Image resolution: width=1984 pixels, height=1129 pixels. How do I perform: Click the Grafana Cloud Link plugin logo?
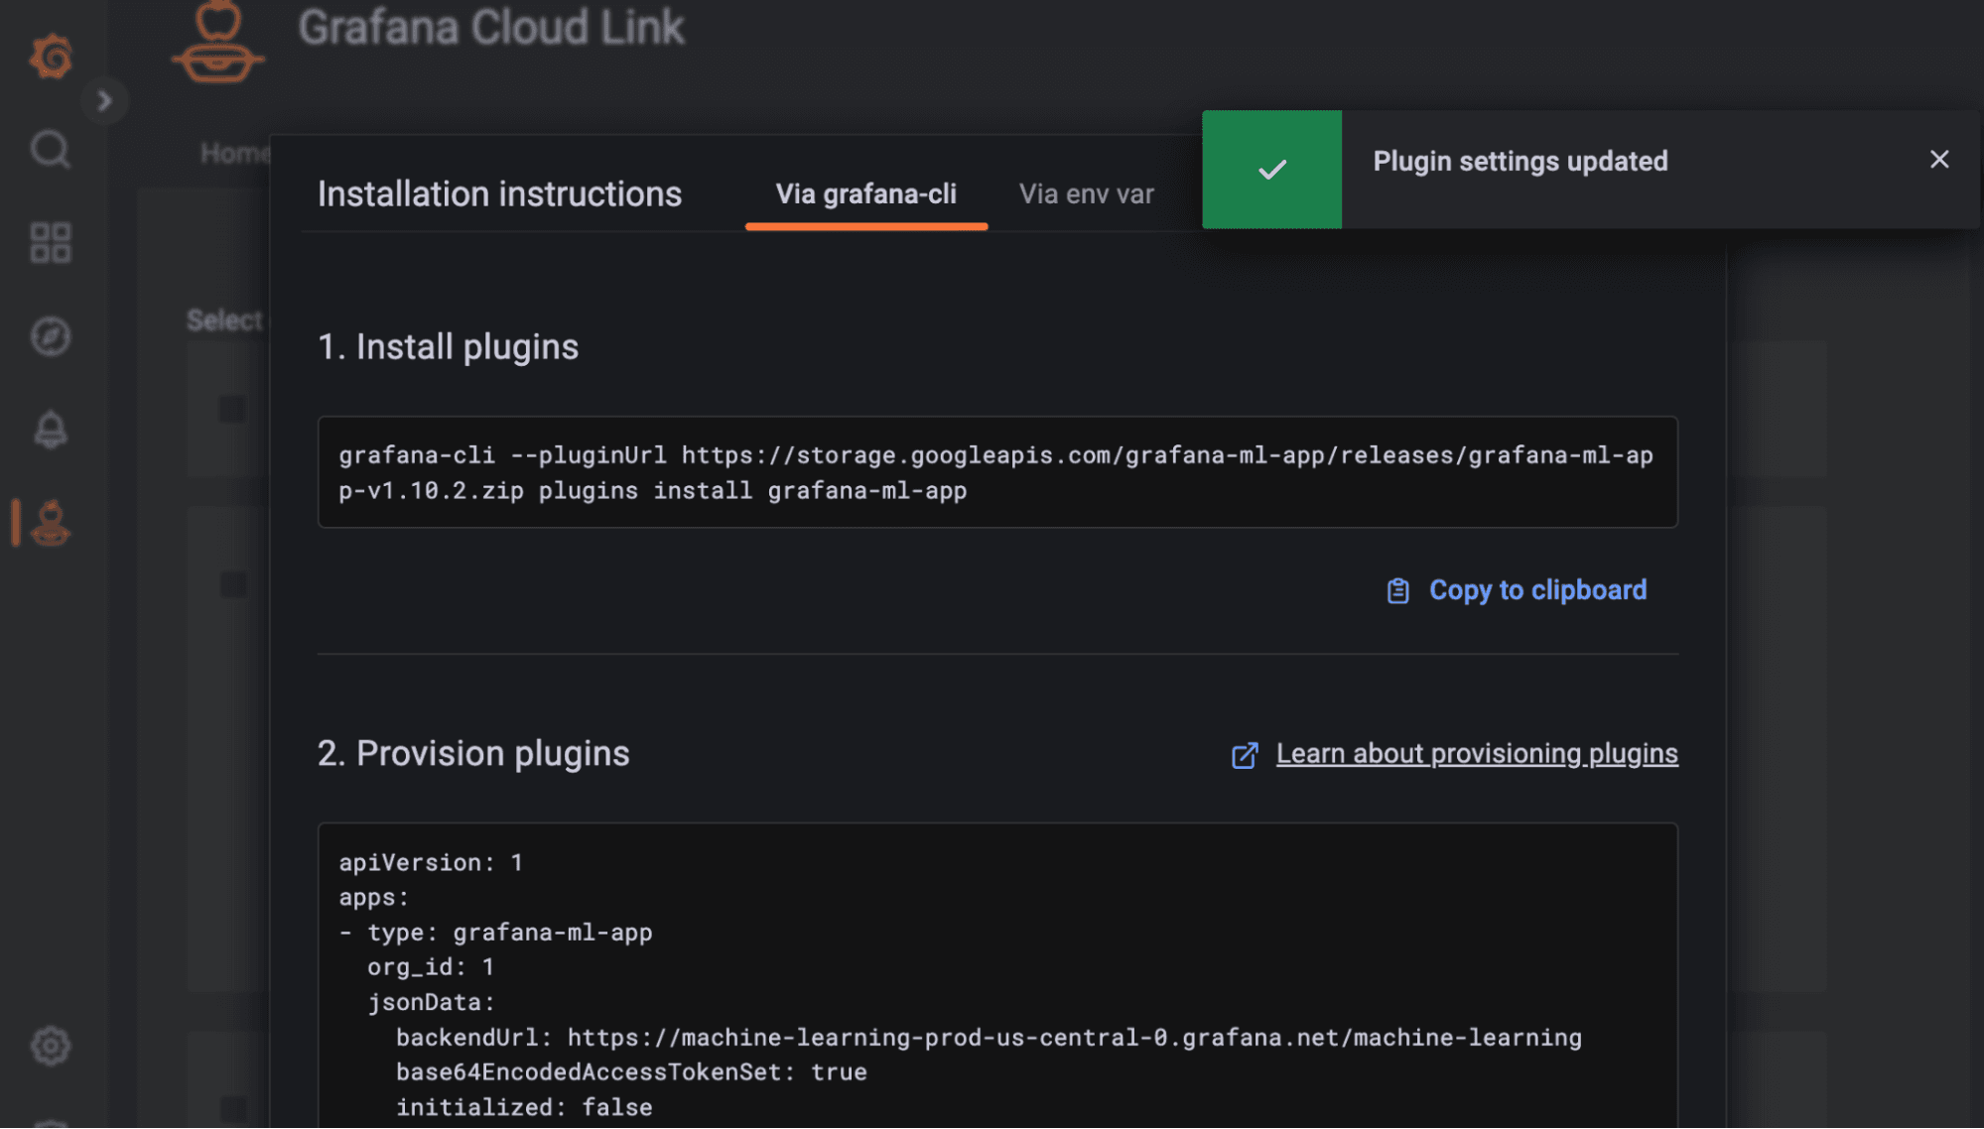[217, 42]
